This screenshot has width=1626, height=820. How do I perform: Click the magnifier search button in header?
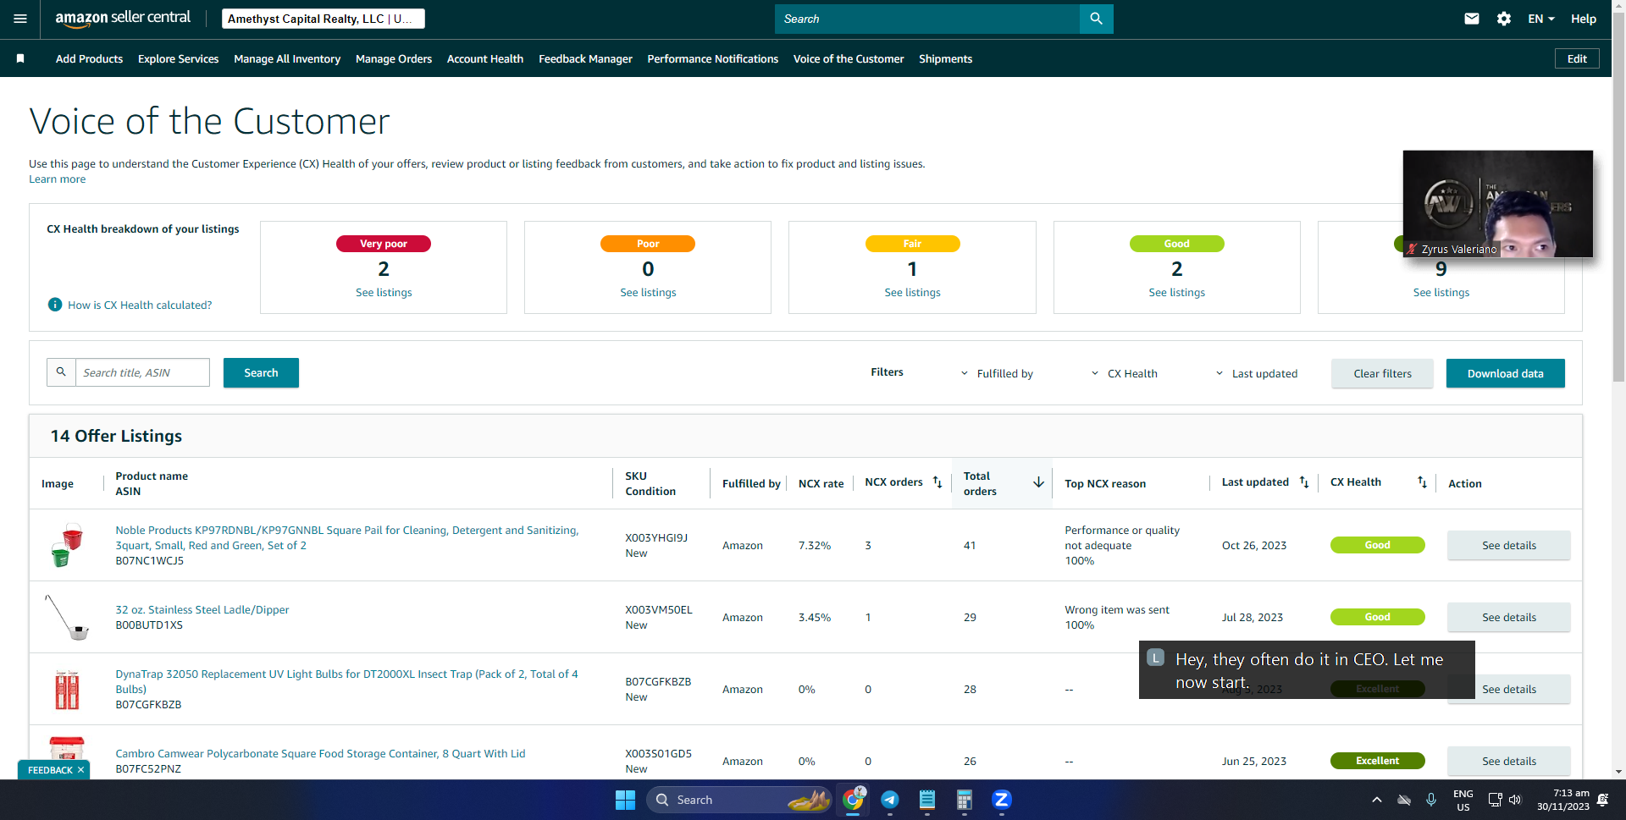coord(1096,19)
